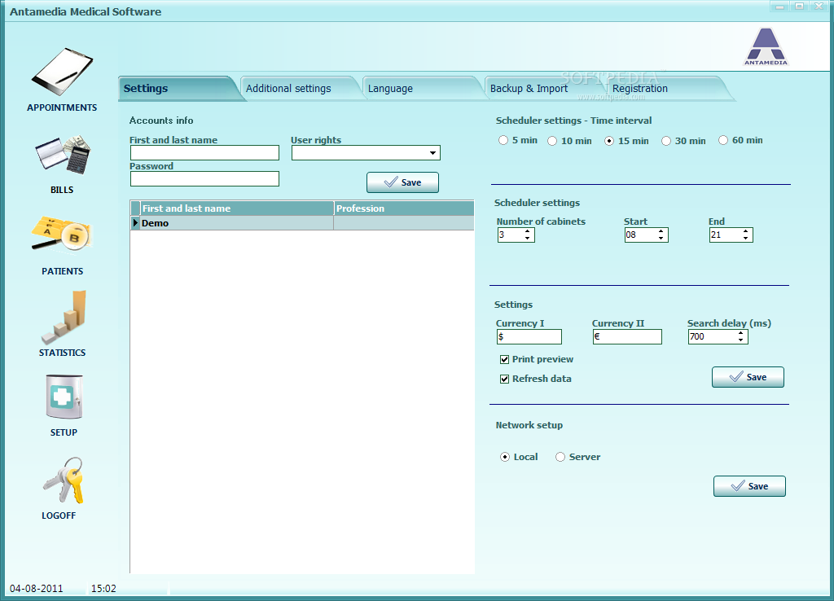Increase Number of cabinets value
The height and width of the screenshot is (601, 834).
[x=527, y=231]
